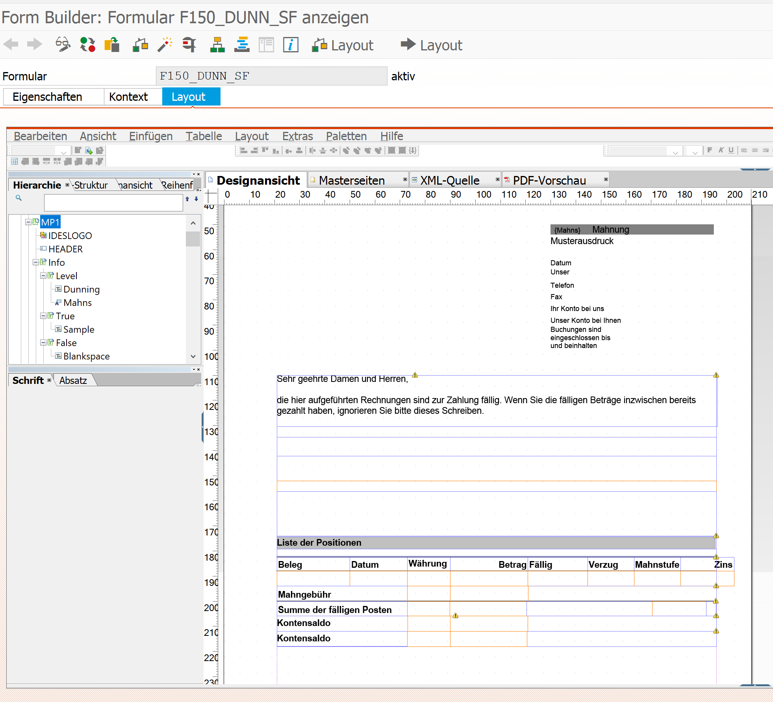
Task: Toggle italic (K) formatting
Action: [721, 150]
